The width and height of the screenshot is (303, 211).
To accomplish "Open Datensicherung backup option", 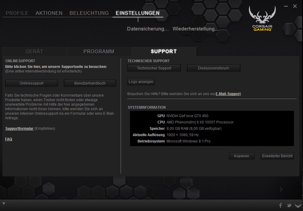I will click(148, 29).
